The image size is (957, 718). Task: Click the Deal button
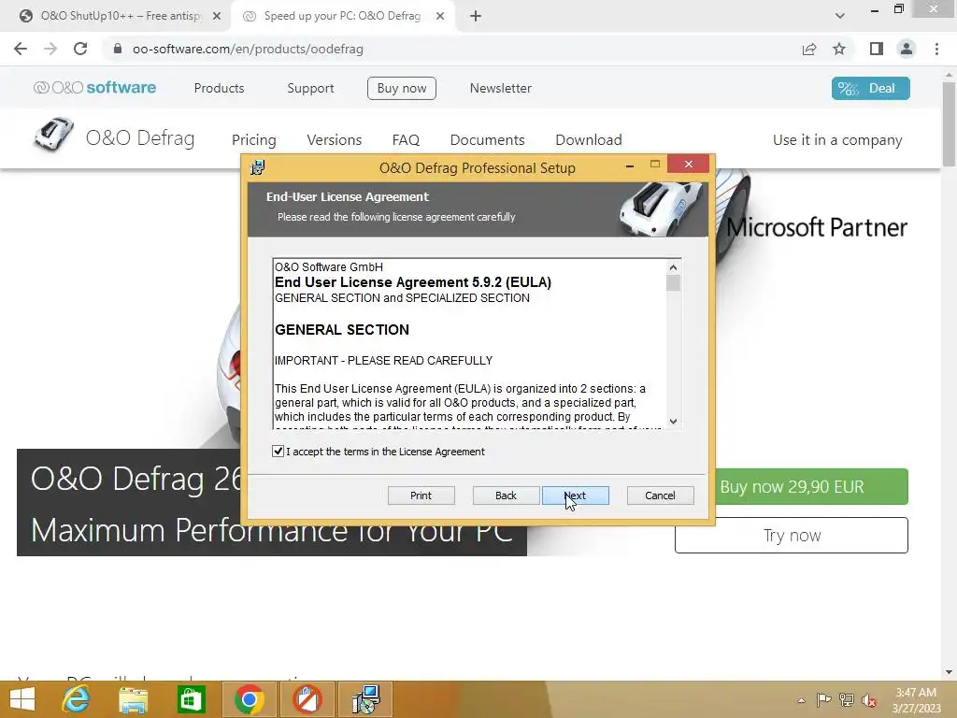870,88
